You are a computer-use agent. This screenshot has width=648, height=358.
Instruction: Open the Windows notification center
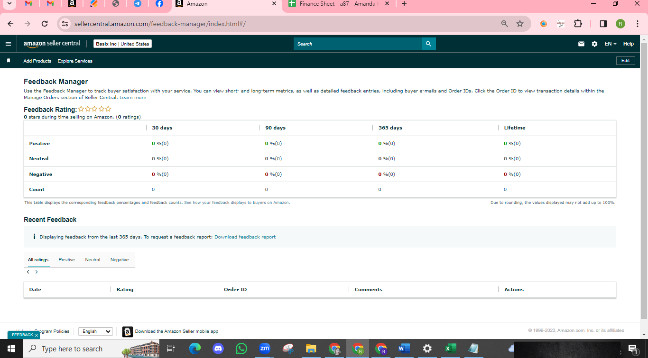633,349
